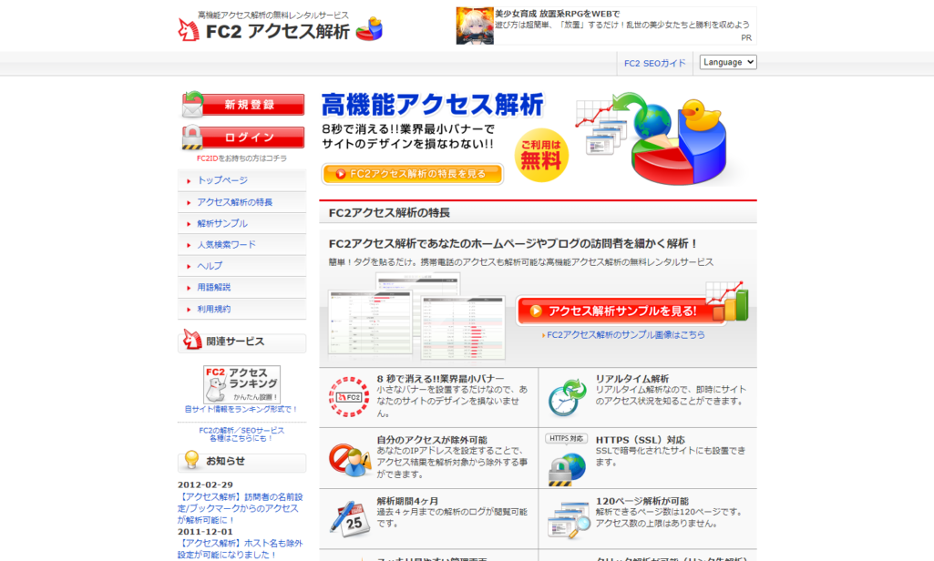Click the padlock icon on the ログイン button
The height and width of the screenshot is (561, 934).
click(x=192, y=138)
